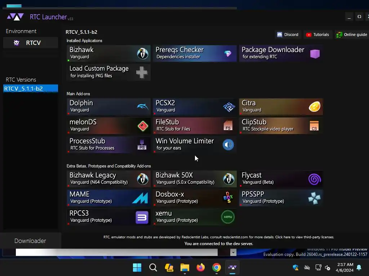Open the Online guide button
Viewport: 369px width, 276px height.
(x=352, y=35)
